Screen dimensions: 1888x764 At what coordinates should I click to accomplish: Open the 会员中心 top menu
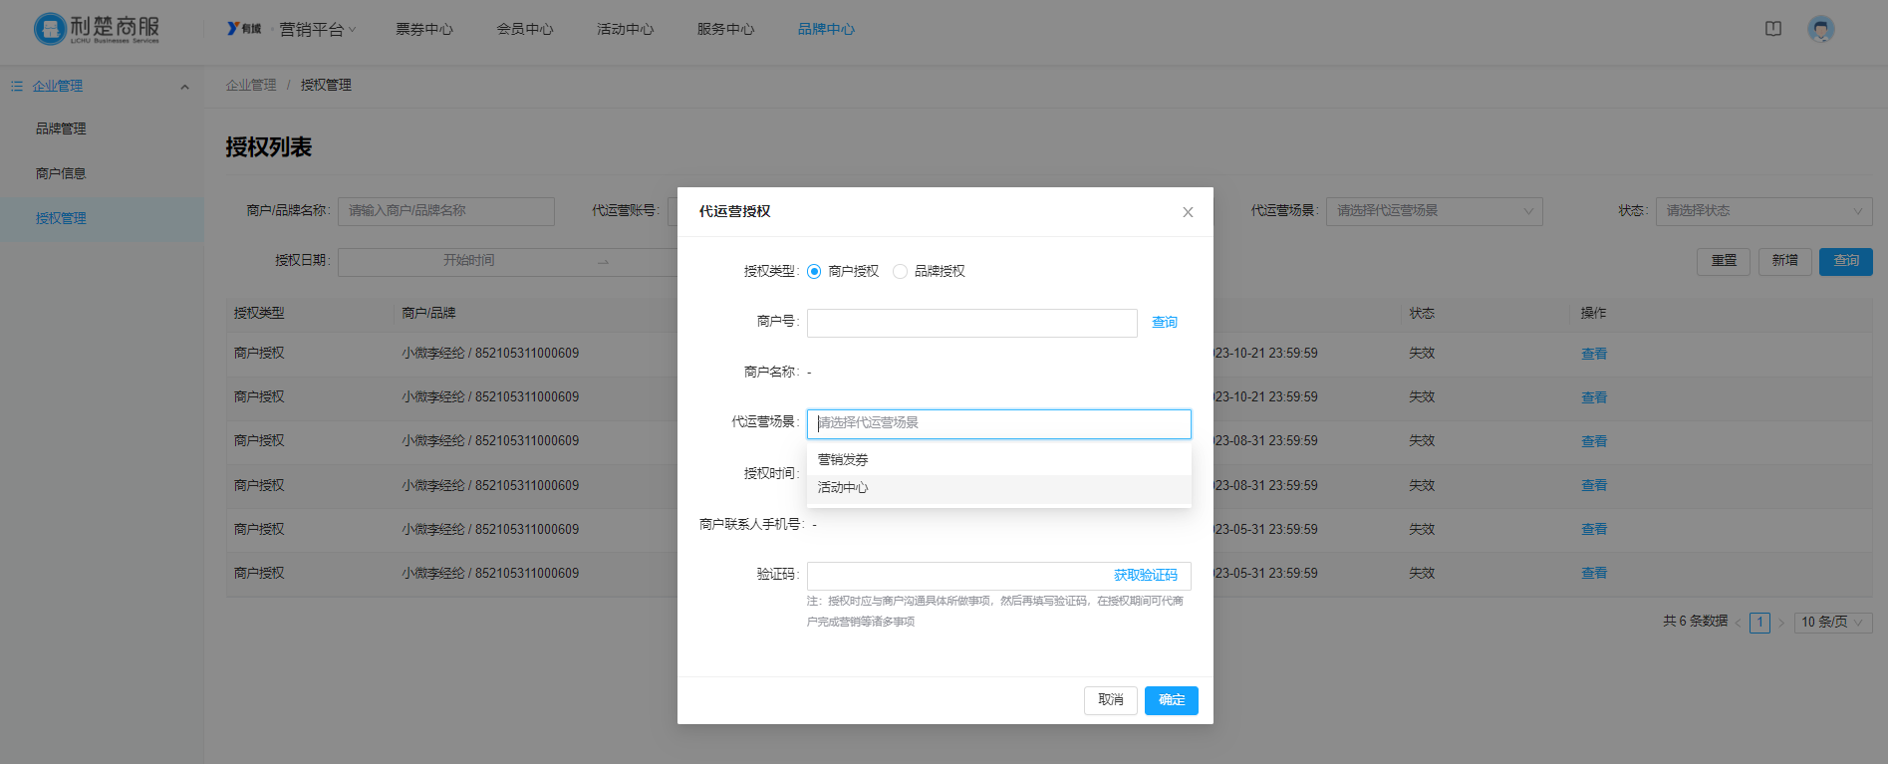(x=525, y=29)
